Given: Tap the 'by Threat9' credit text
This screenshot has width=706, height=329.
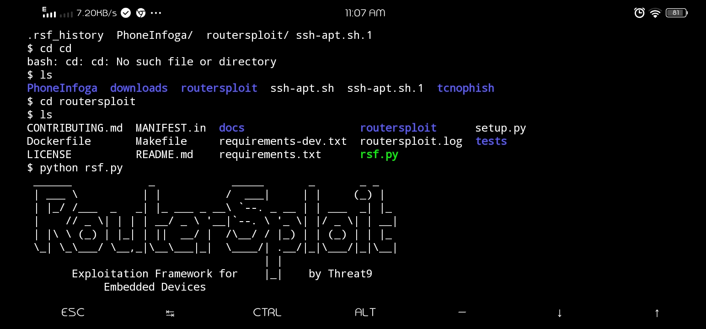Looking at the screenshot, I should 340,274.
